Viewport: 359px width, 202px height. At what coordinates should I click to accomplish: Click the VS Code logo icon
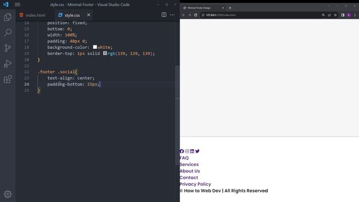click(6, 4)
